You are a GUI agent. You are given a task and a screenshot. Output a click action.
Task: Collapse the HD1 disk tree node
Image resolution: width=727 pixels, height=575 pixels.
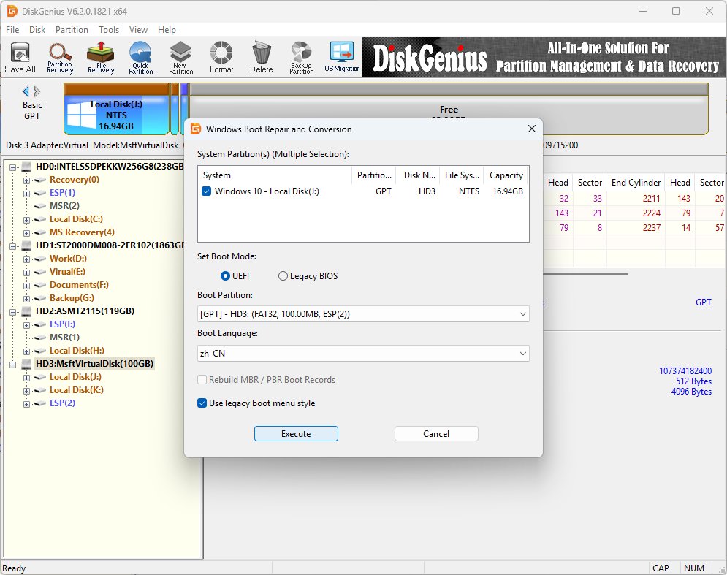[12, 245]
